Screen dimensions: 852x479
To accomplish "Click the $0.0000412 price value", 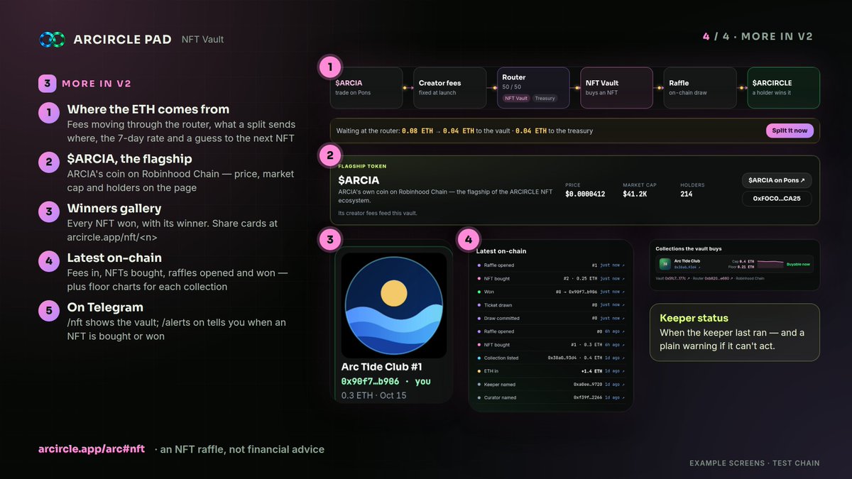I will [x=585, y=194].
